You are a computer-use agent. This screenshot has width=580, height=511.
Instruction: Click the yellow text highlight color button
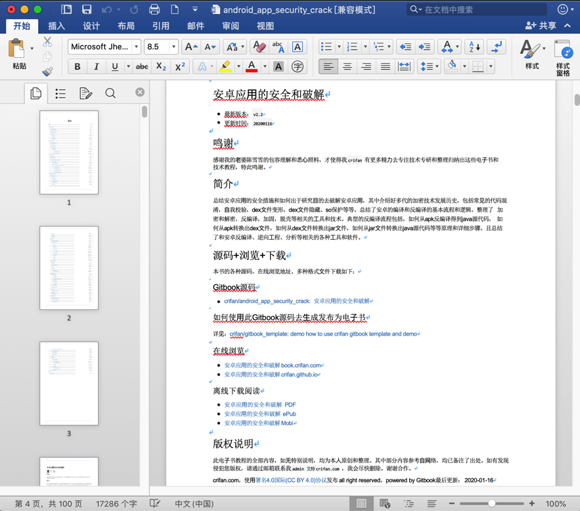click(x=225, y=66)
